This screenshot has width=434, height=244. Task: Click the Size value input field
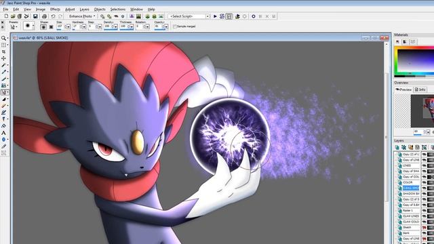coord(60,26)
